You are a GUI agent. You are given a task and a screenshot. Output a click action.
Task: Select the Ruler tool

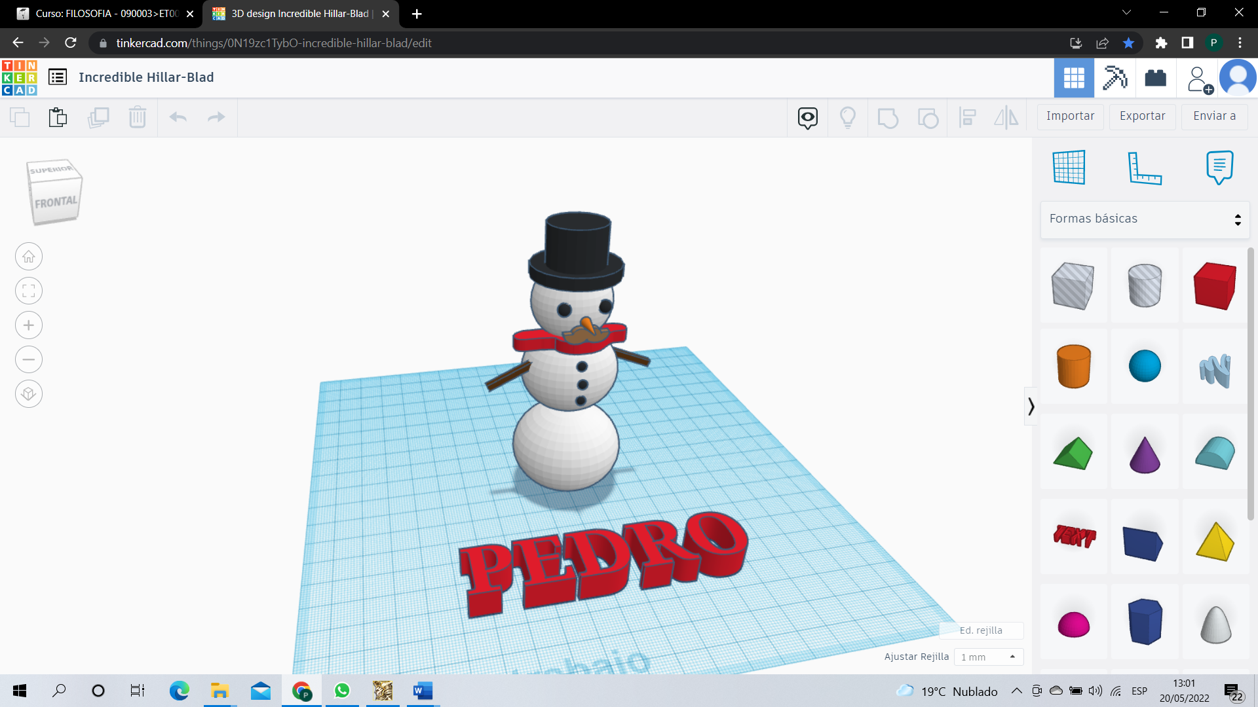1144,168
